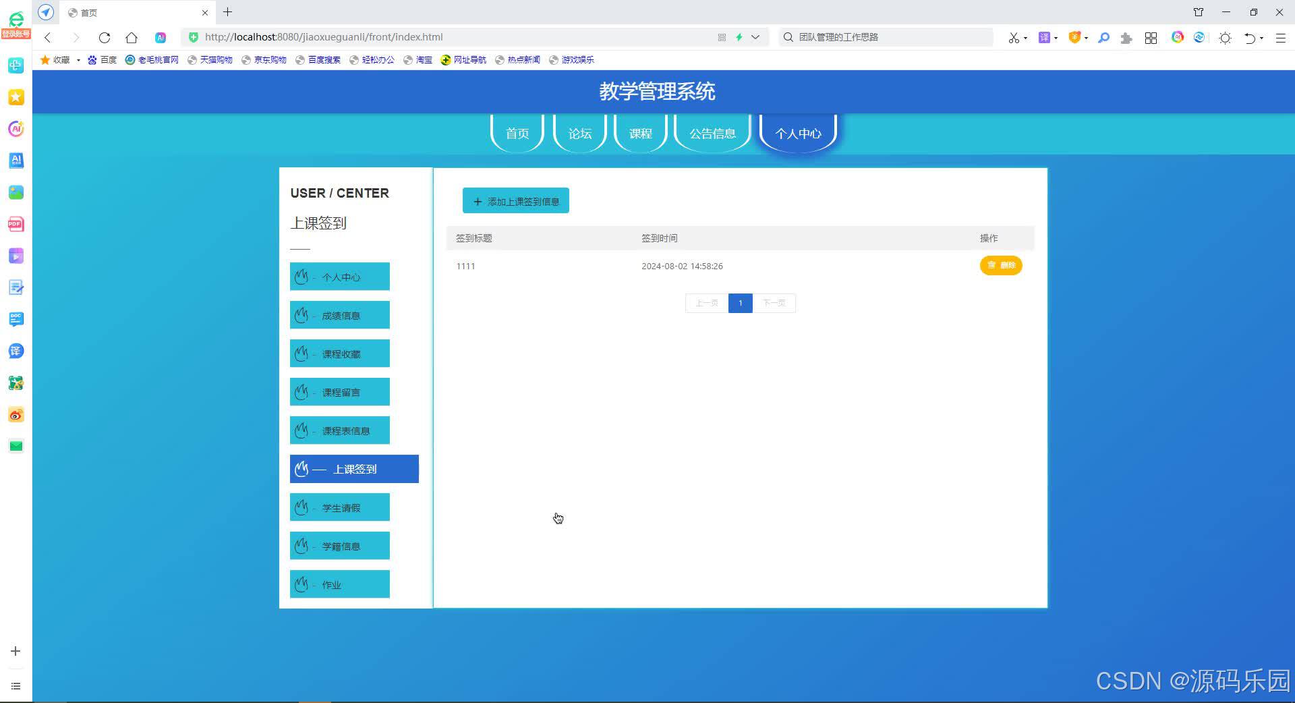Click the favorites star icon in left sidebar
Viewport: 1295px width, 703px height.
16,97
